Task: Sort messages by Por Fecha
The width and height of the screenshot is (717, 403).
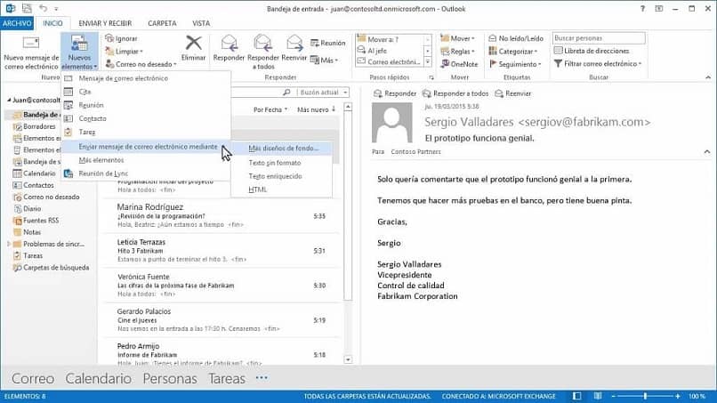Action: pos(270,109)
